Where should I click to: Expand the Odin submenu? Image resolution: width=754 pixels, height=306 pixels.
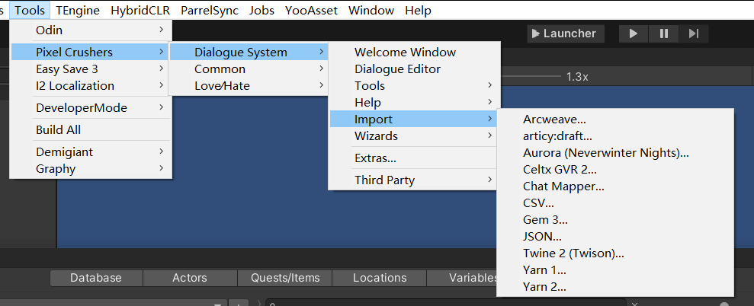91,30
